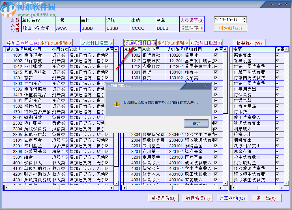
Task: Click 创建新账(J) button
Action: 231,28
